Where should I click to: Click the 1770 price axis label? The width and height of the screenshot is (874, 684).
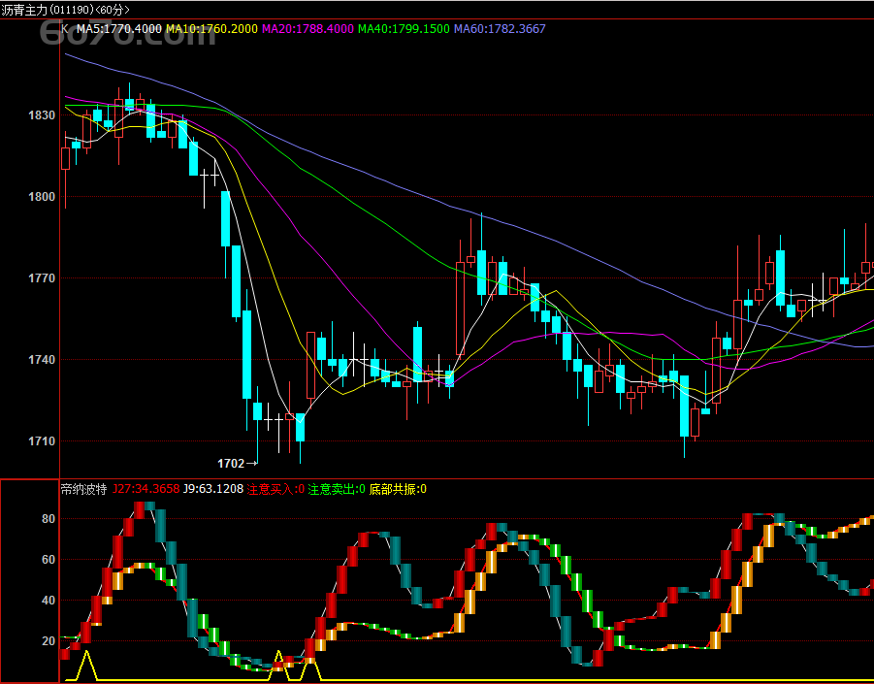pyautogui.click(x=42, y=278)
